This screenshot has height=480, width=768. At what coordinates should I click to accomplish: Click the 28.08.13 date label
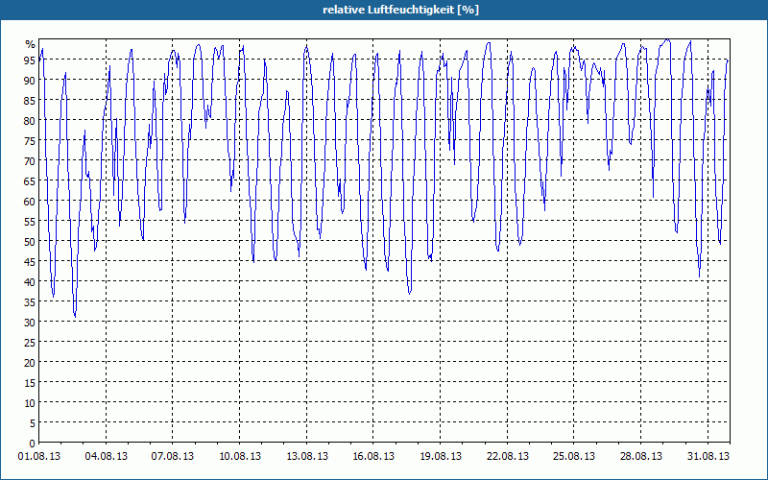coord(640,456)
